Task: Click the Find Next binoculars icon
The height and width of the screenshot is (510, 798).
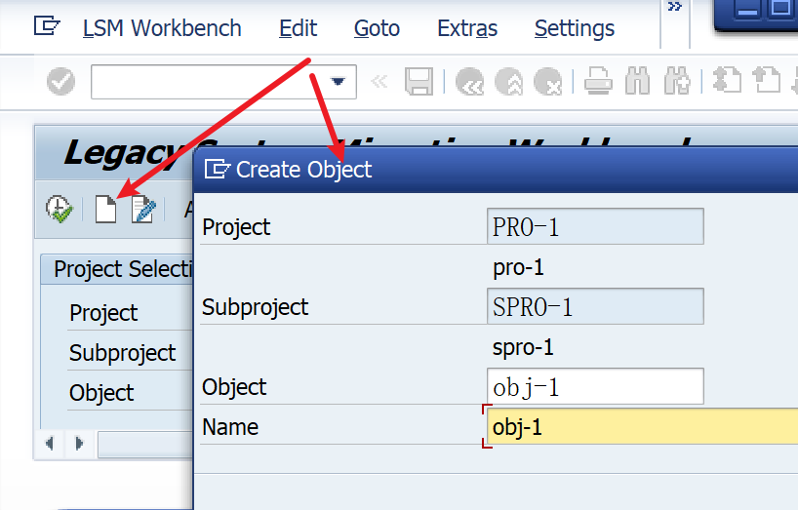Action: coord(677,81)
